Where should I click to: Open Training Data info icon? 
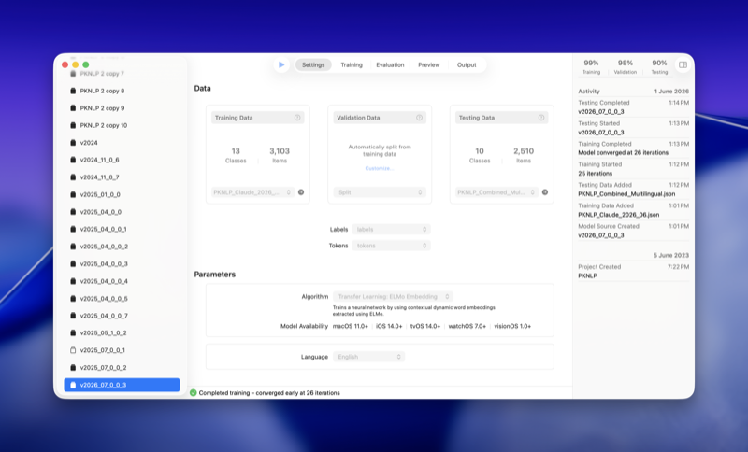[297, 118]
